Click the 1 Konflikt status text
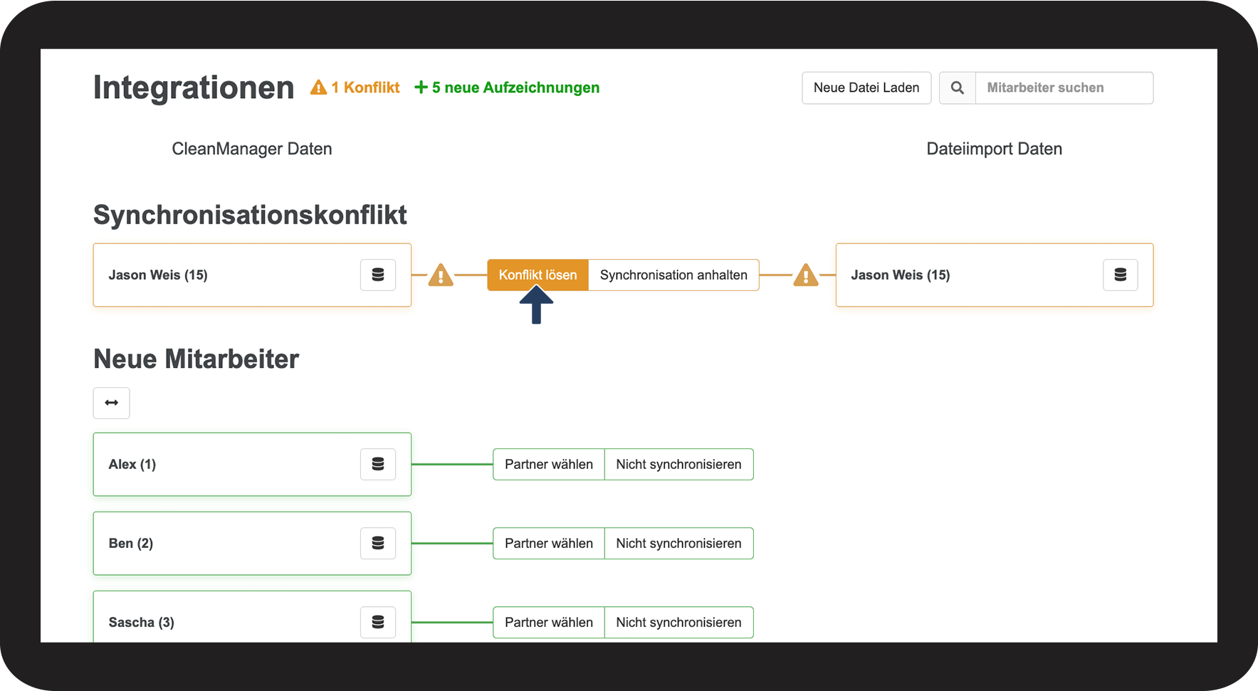 click(x=365, y=88)
